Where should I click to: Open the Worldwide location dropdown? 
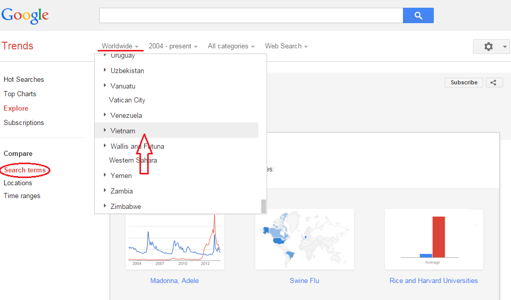[x=120, y=46]
